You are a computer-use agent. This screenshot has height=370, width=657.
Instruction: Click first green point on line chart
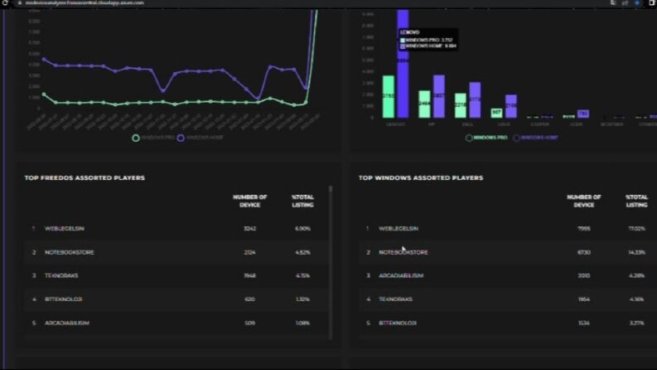coord(45,95)
